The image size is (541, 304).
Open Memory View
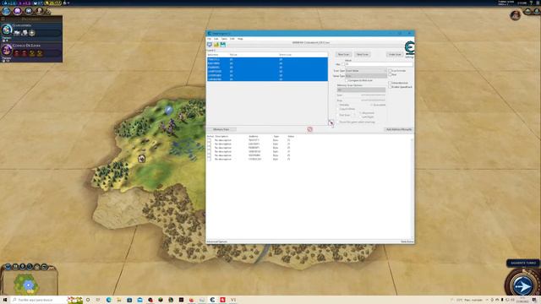[221, 129]
